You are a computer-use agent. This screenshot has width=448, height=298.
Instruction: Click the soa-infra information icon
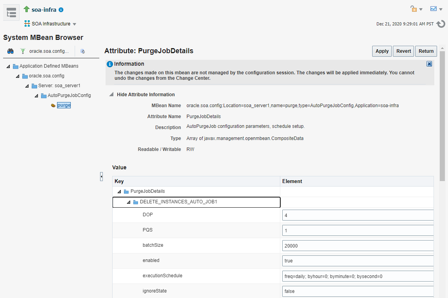pyautogui.click(x=61, y=10)
